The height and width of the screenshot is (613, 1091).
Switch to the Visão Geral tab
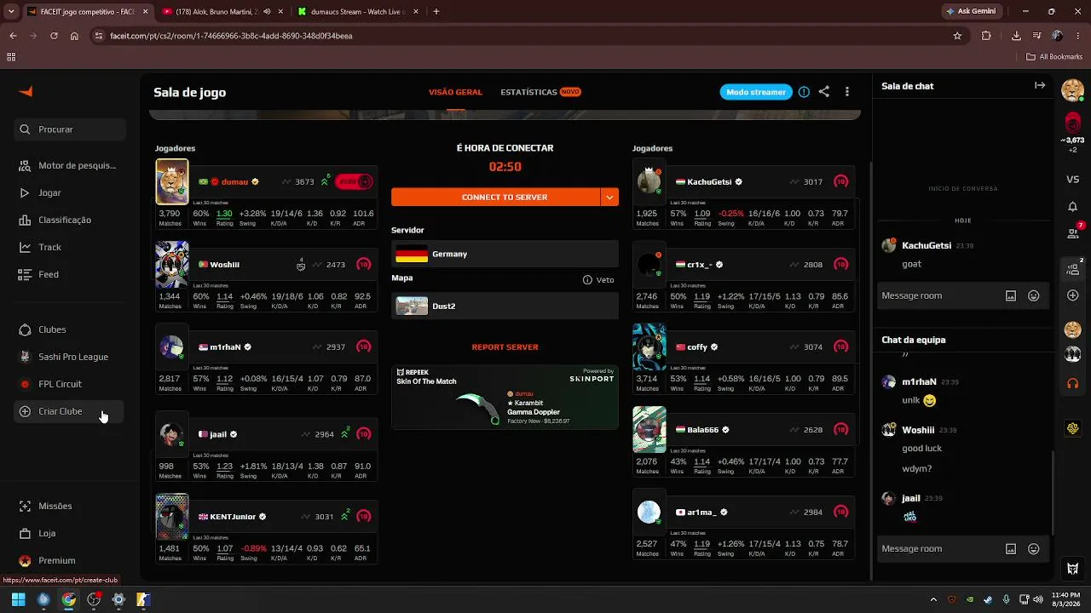455,92
